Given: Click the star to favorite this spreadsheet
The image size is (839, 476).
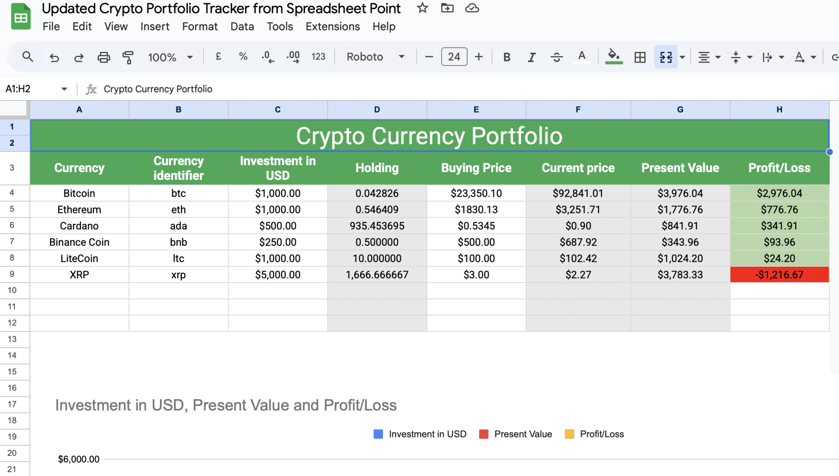Looking at the screenshot, I should [x=422, y=8].
